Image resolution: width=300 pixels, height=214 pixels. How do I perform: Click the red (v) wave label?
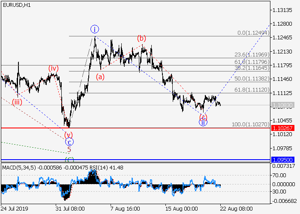(x=69, y=134)
